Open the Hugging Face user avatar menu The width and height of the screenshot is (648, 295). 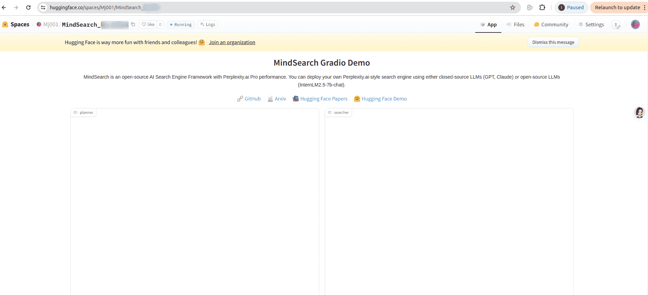(635, 25)
